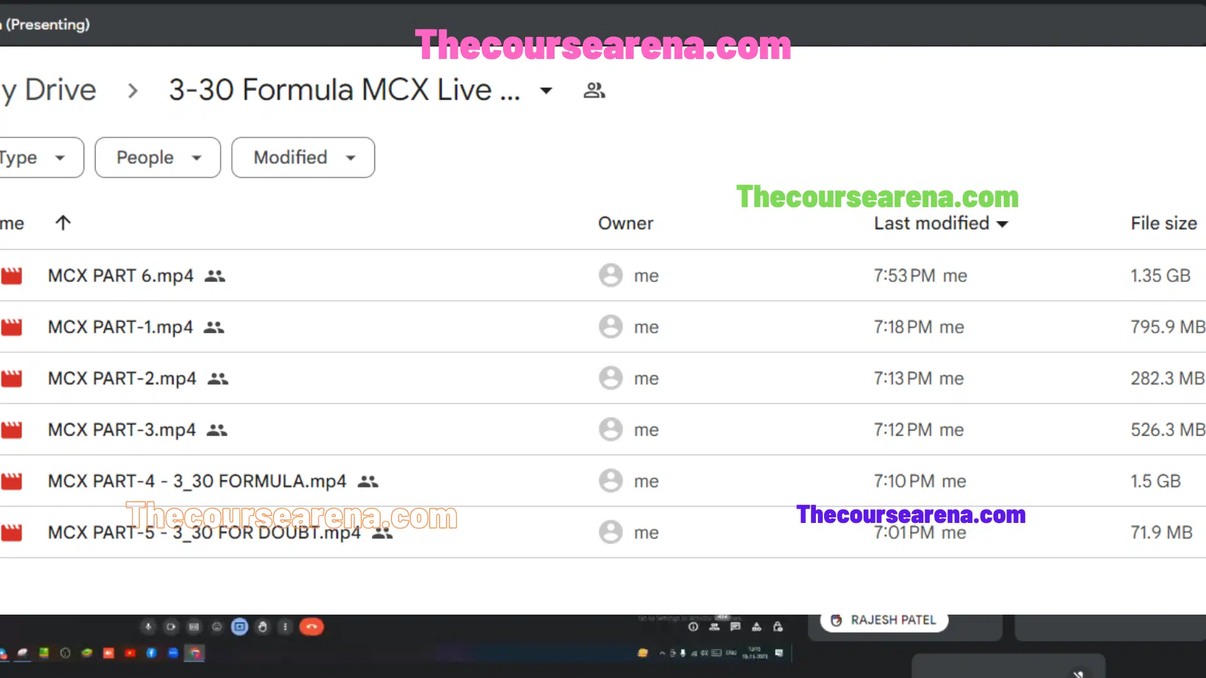
Task: Expand the Modified filter dropdown
Action: coord(302,158)
